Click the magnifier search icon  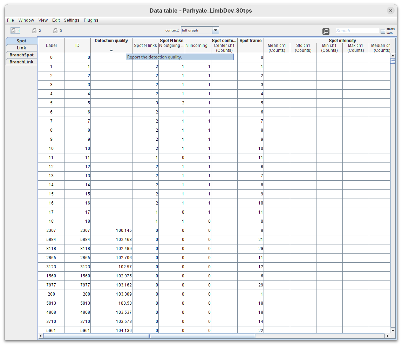point(326,32)
